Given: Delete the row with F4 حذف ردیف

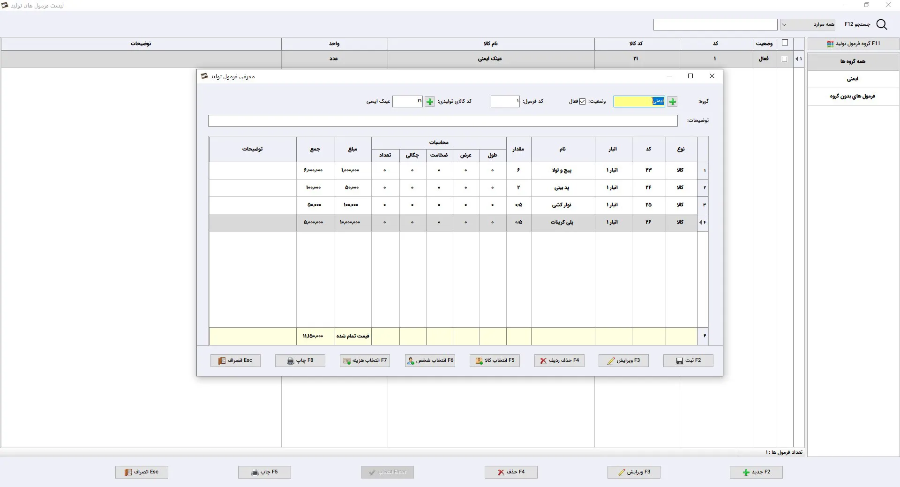Looking at the screenshot, I should [x=559, y=360].
